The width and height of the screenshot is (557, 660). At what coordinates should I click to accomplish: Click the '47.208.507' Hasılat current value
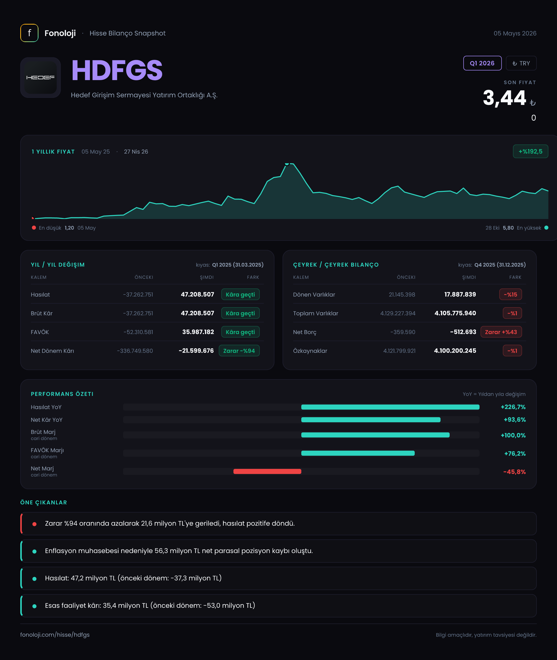click(197, 294)
